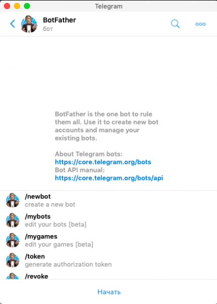Click the green macOS fullscreen button
This screenshot has width=217, height=304.
point(27,6)
